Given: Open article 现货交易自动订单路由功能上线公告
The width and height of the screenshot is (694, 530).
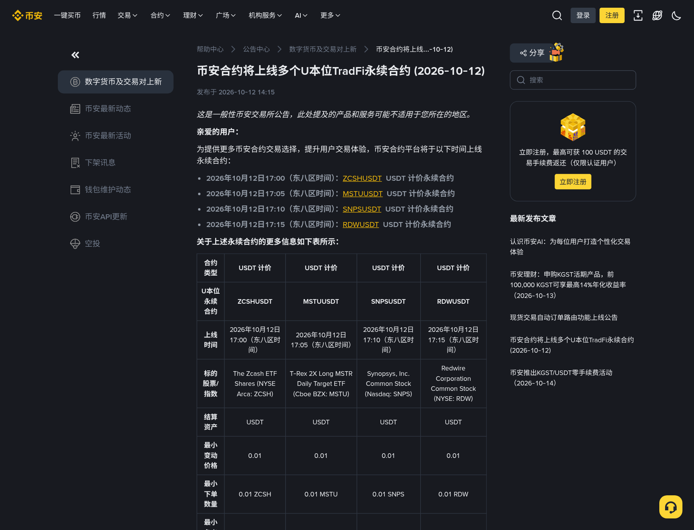Looking at the screenshot, I should (564, 318).
